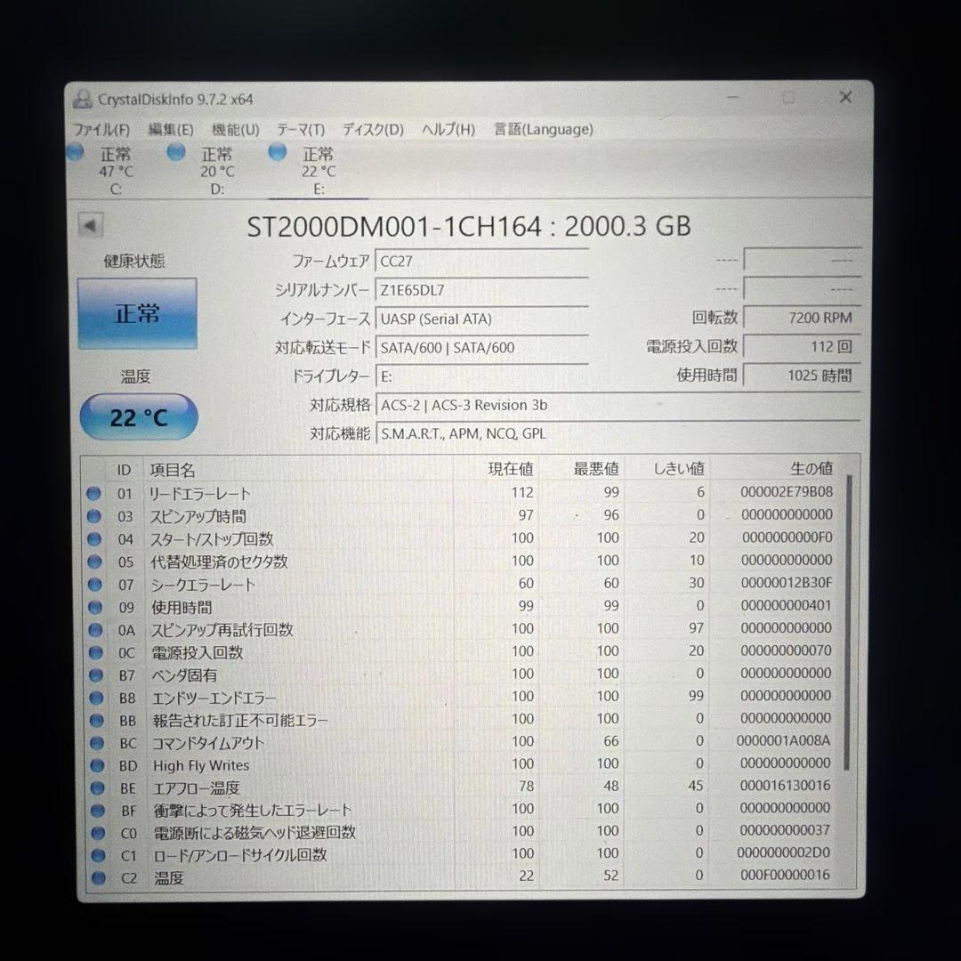Click raw value 000F00000016
This screenshot has height=961, width=961.
[785, 876]
